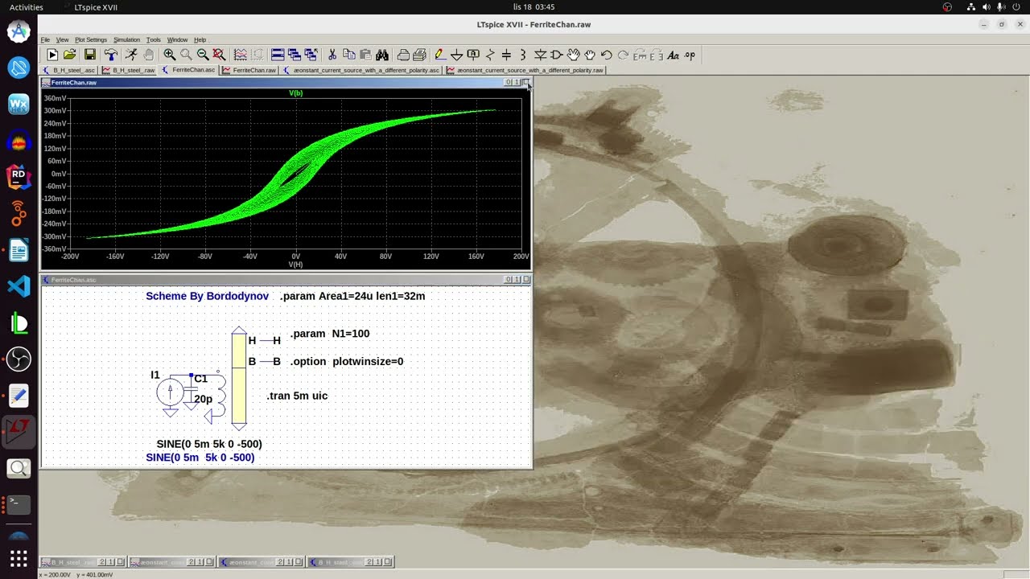Image resolution: width=1030 pixels, height=579 pixels.
Task: Click the .tran 5m uic directive
Action: click(x=297, y=396)
